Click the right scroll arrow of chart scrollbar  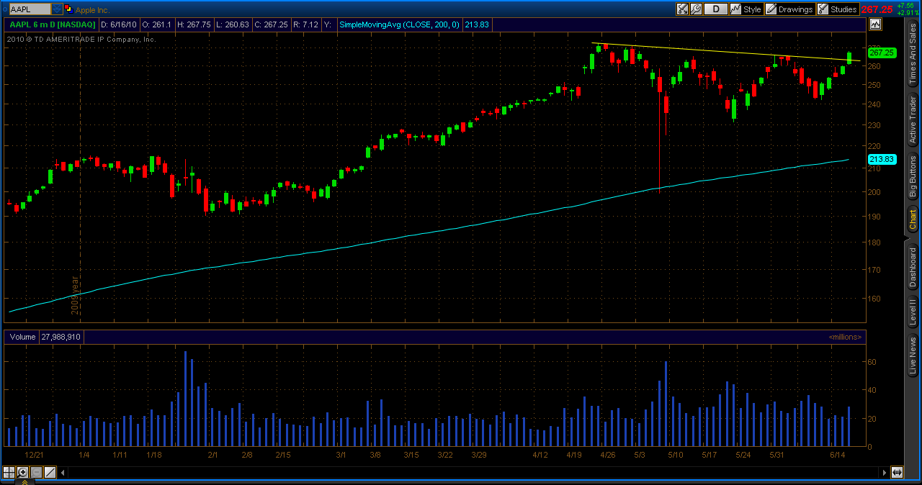[884, 472]
